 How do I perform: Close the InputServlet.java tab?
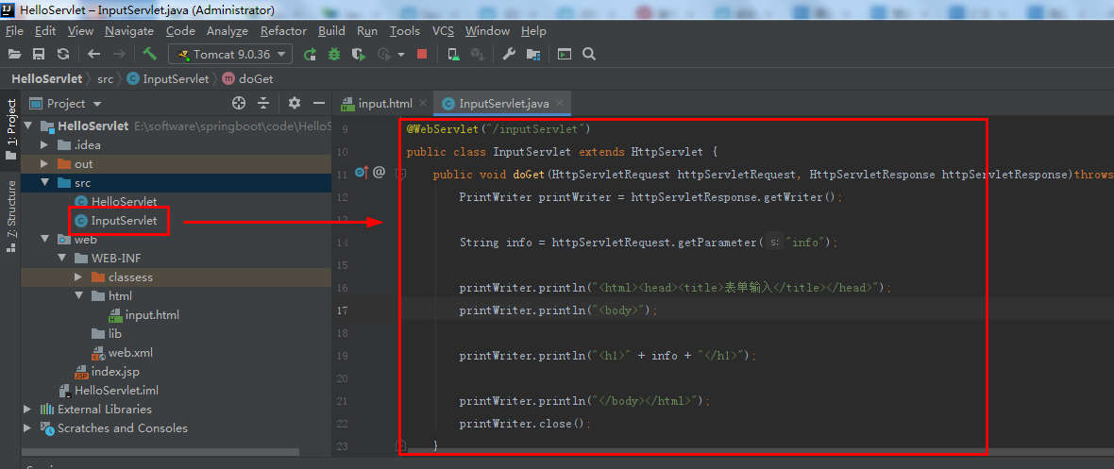click(x=560, y=103)
